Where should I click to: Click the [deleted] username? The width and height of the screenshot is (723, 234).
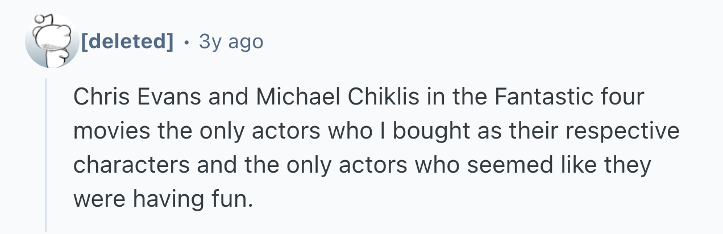127,41
